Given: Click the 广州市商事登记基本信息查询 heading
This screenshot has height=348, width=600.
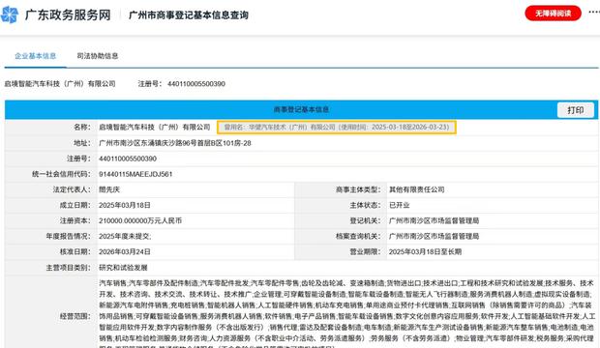Looking at the screenshot, I should [x=189, y=15].
